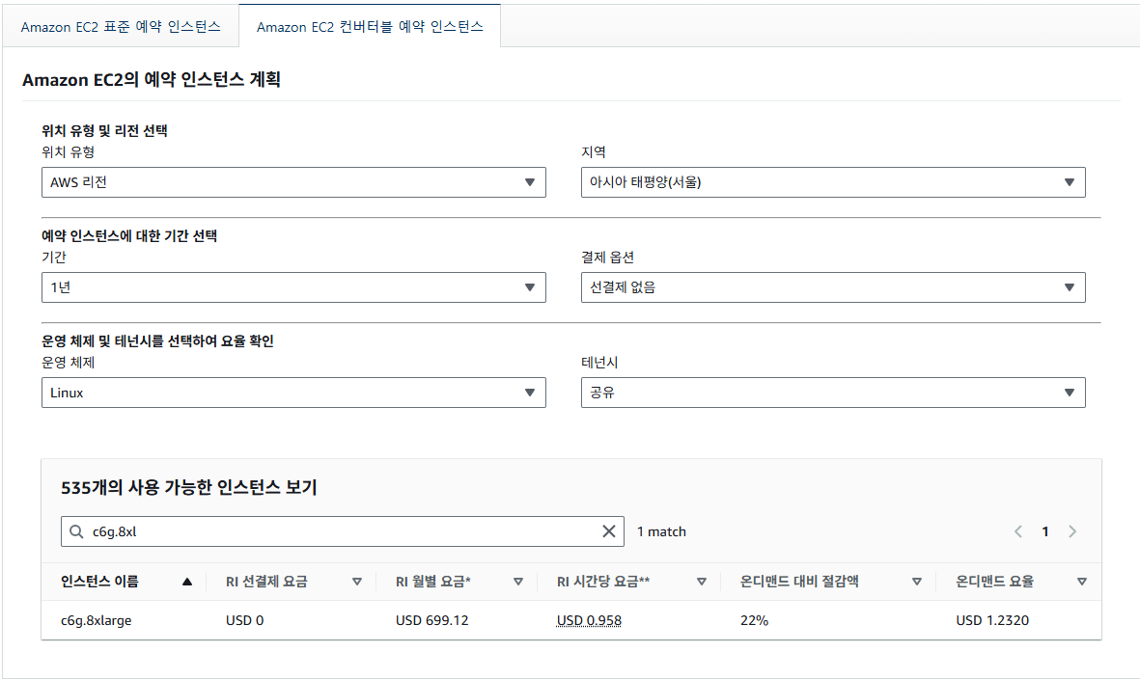This screenshot has height=679, width=1140.
Task: Click the 535개의 사용 가능한 인스턴스 보기 heading
Action: pyautogui.click(x=189, y=487)
